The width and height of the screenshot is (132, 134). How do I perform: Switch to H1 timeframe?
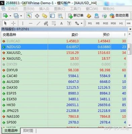click(121, 23)
